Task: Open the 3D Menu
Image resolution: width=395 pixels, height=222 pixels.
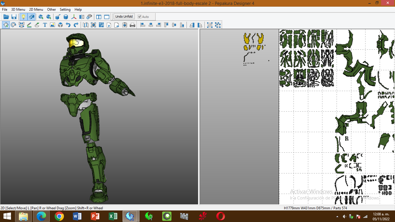Action: pos(18,10)
